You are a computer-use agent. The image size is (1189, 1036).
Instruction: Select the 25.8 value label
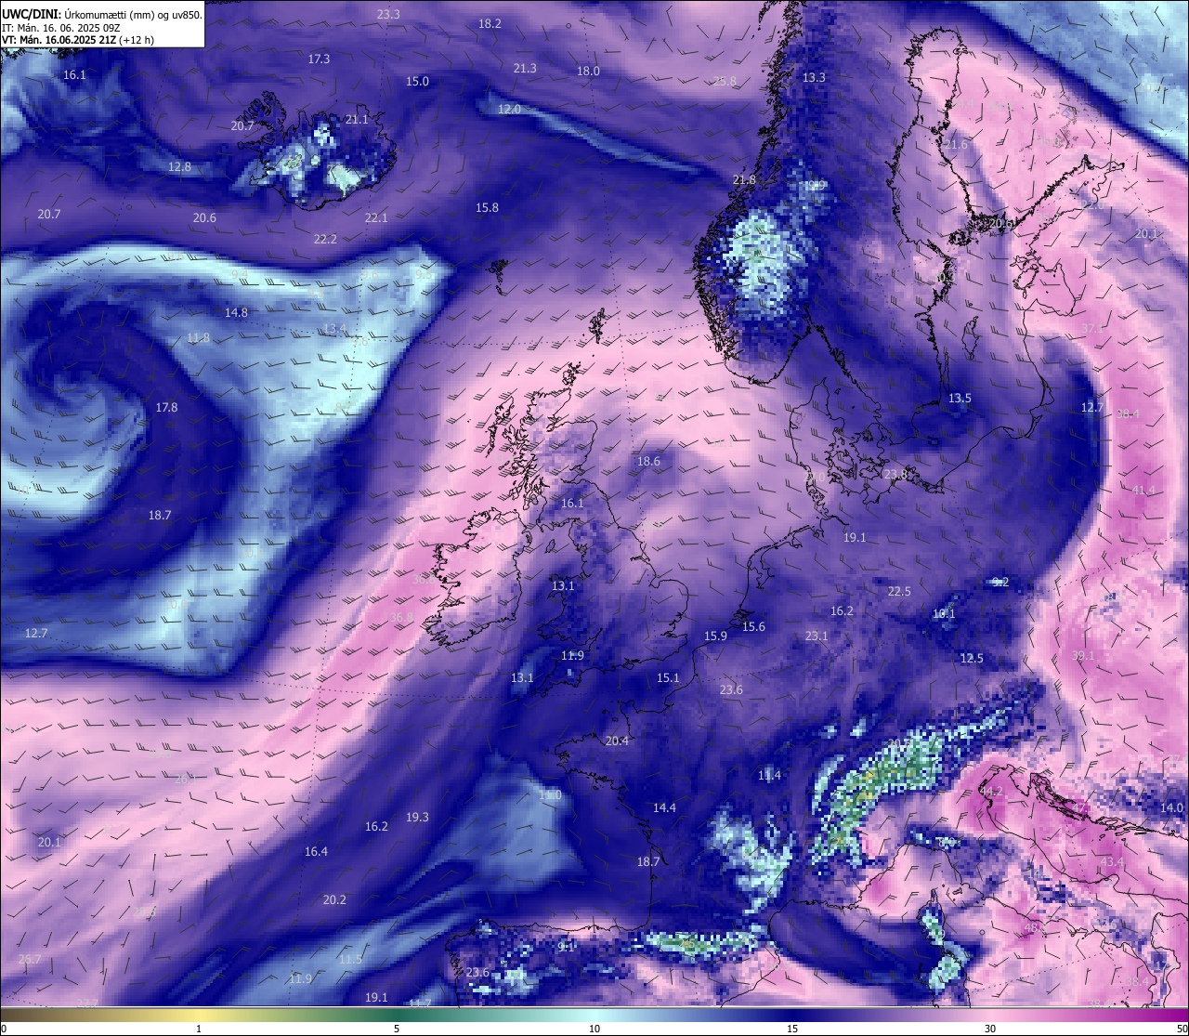[725, 81]
